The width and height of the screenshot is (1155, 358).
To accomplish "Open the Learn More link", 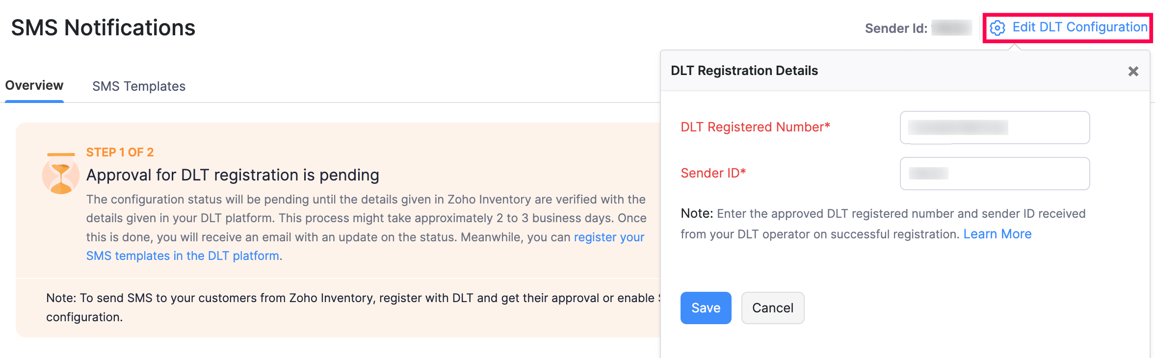I will (997, 234).
